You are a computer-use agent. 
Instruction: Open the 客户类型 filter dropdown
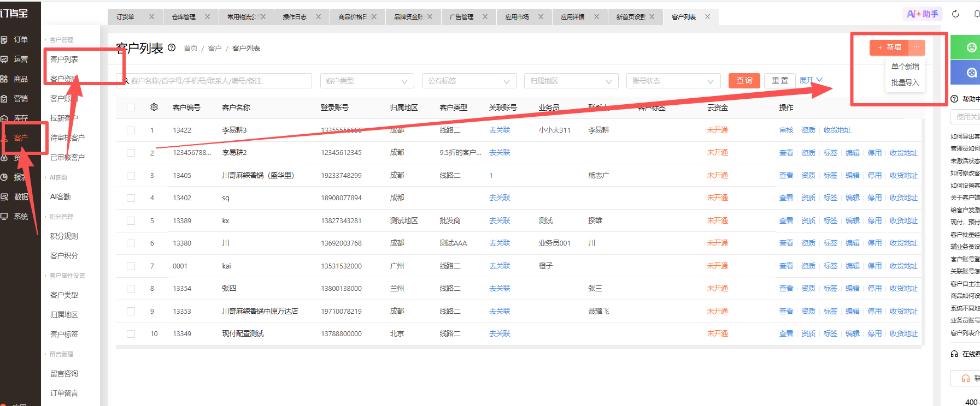[x=367, y=81]
